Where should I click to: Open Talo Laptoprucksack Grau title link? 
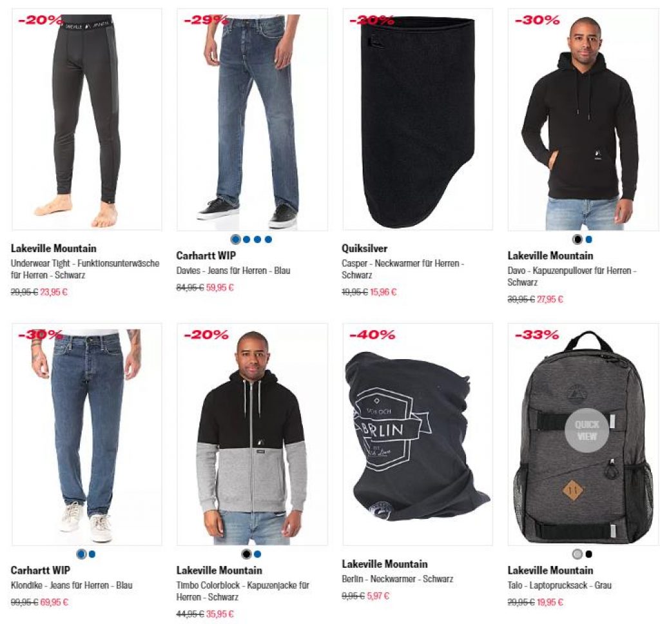559,585
